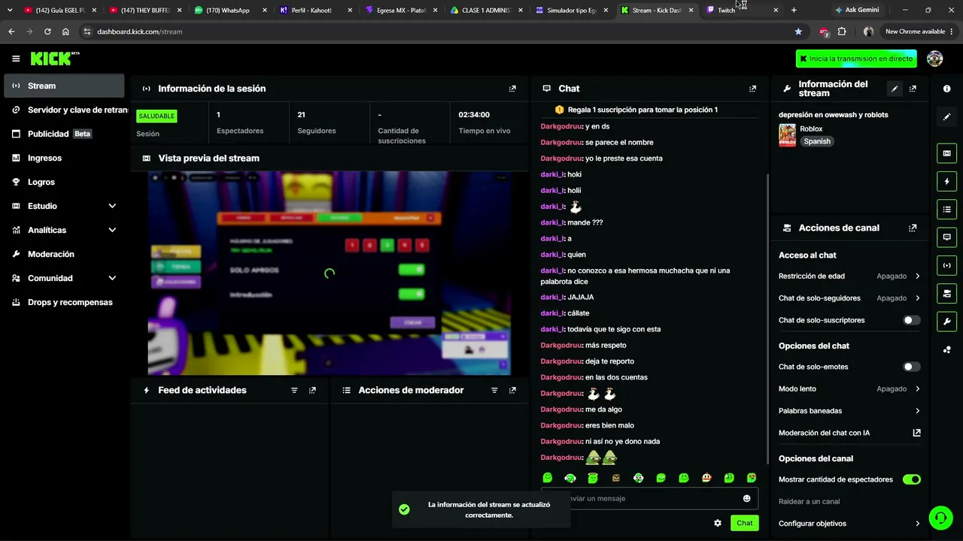Viewport: 963px width, 541px height.
Task: Toggle the chat bubble icon in the right rail
Action: coord(946,237)
